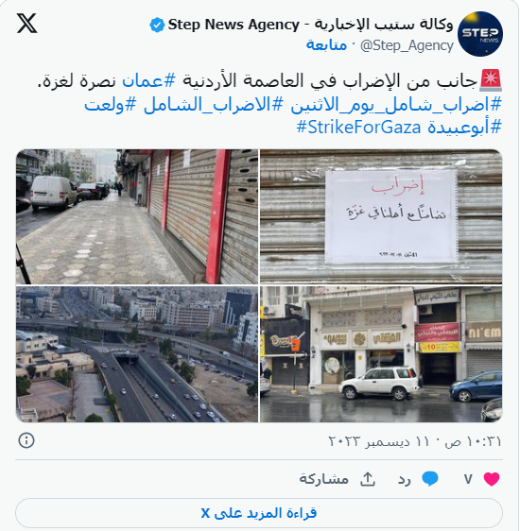This screenshot has width=520, height=531.
Task: Reply using the blue speech bubble icon
Action: pyautogui.click(x=429, y=479)
